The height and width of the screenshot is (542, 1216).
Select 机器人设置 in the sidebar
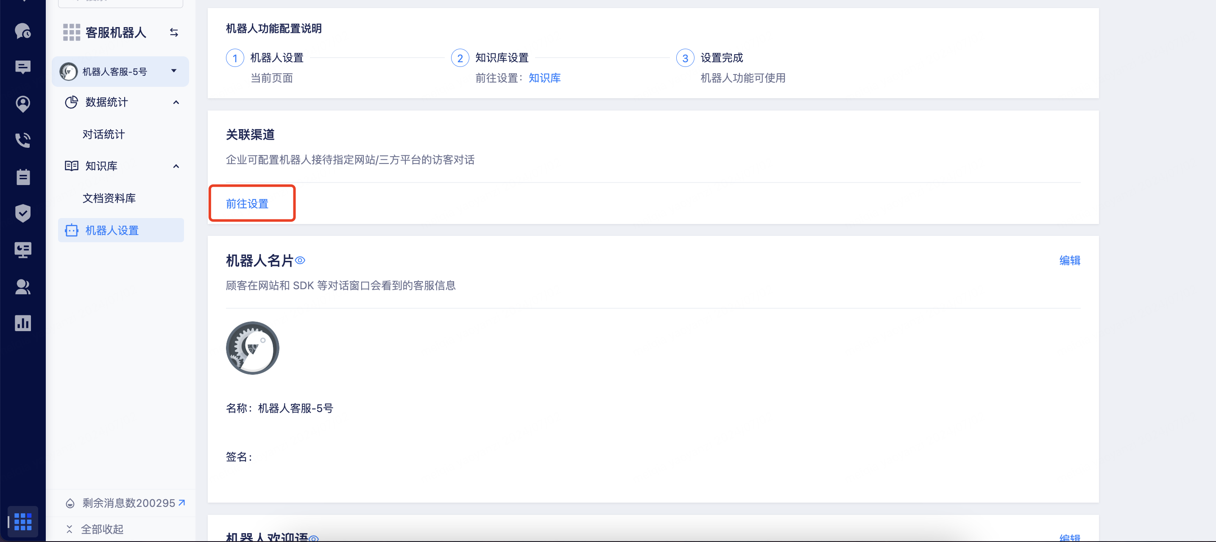[x=121, y=230]
